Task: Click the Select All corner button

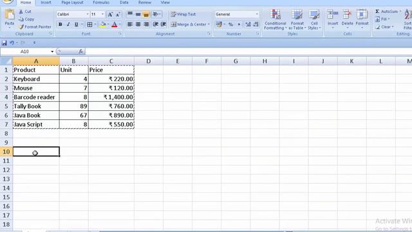Action: pyautogui.click(x=6, y=61)
